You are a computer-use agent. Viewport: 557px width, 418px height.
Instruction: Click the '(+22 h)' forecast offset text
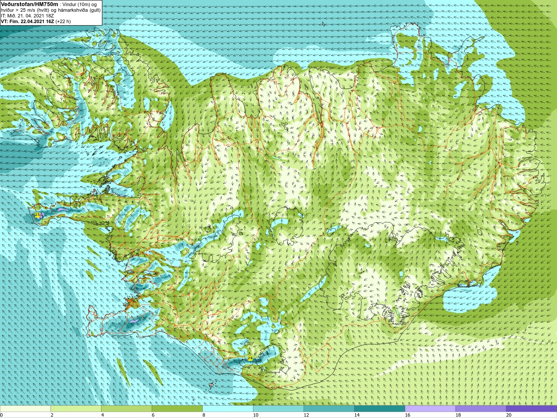click(x=63, y=22)
